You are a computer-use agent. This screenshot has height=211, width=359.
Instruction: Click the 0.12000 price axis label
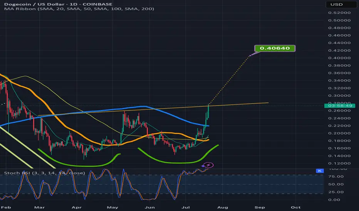click(339, 163)
